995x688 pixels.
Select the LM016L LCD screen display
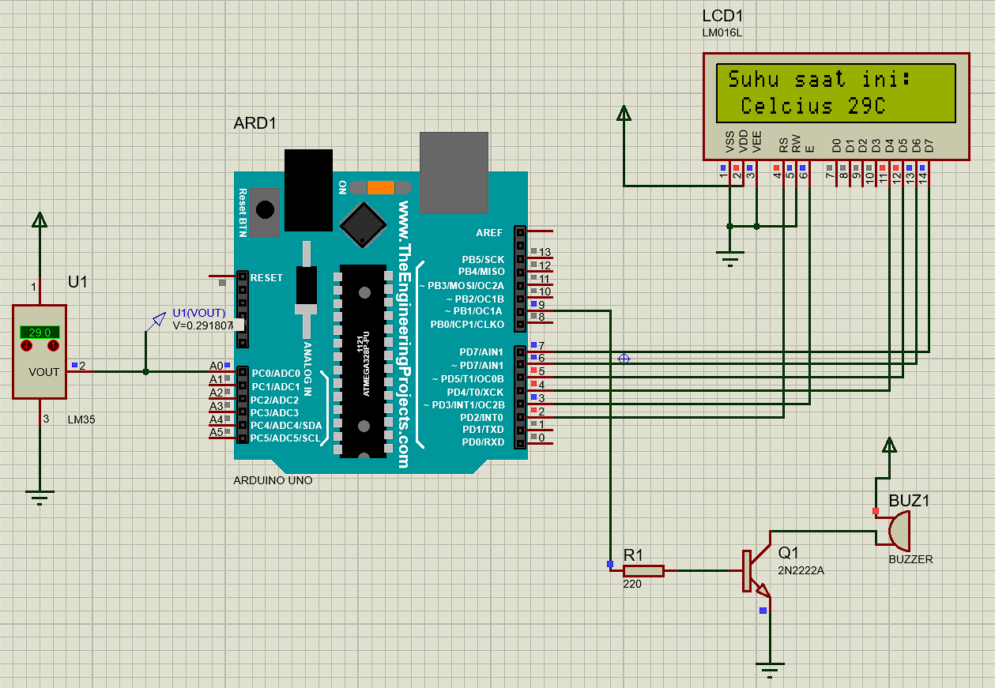coord(836,92)
